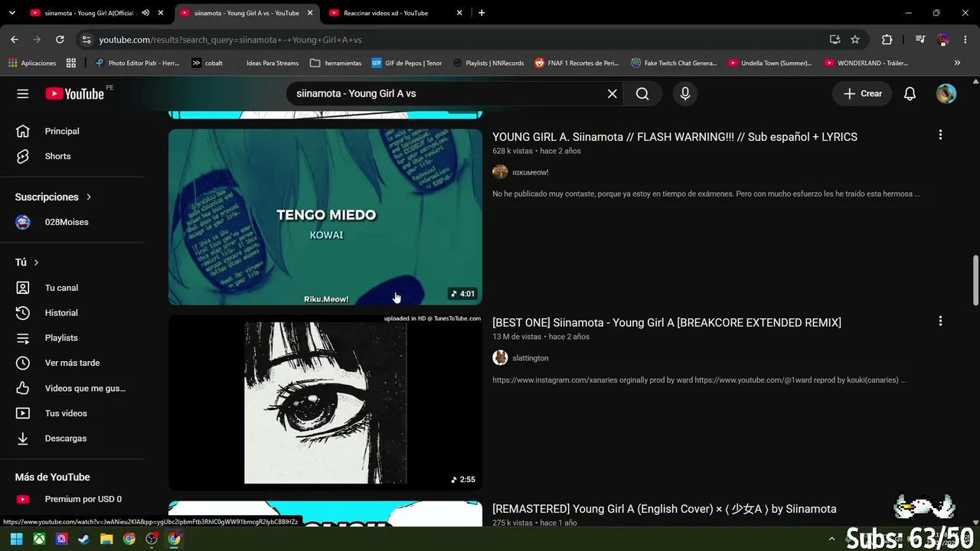Expand the Suscripciones section
Viewport: 980px width, 551px height.
click(x=54, y=197)
